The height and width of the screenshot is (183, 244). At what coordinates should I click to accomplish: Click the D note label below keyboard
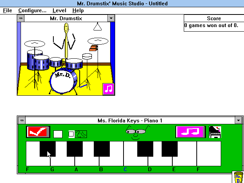pos(150,169)
